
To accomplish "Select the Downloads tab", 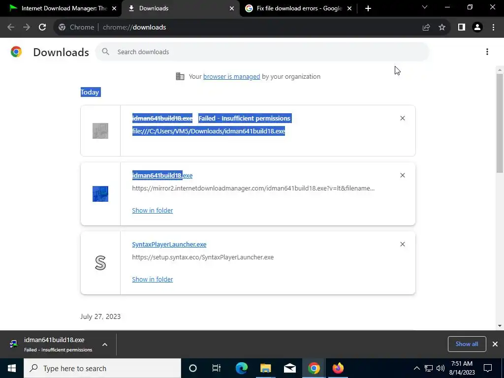I will point(180,8).
